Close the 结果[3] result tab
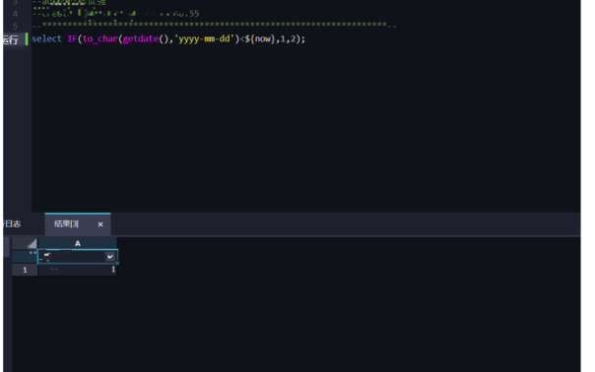This screenshot has width=595, height=372. tap(100, 224)
